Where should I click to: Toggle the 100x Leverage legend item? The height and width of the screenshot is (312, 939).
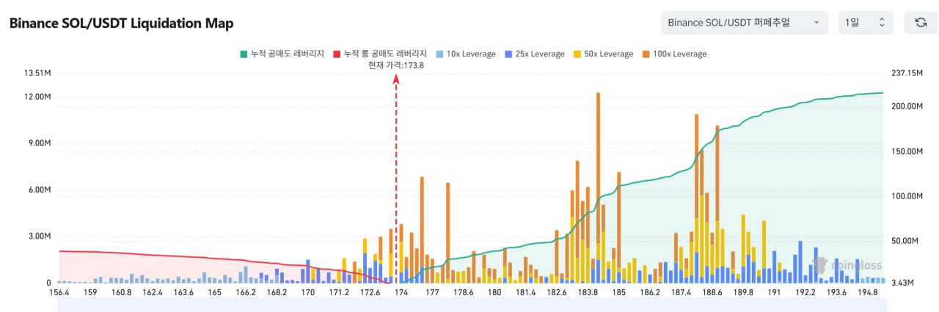[674, 54]
